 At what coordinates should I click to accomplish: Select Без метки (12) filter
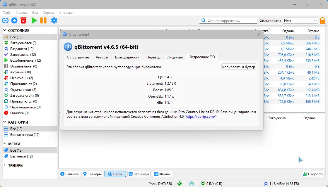(x=21, y=156)
